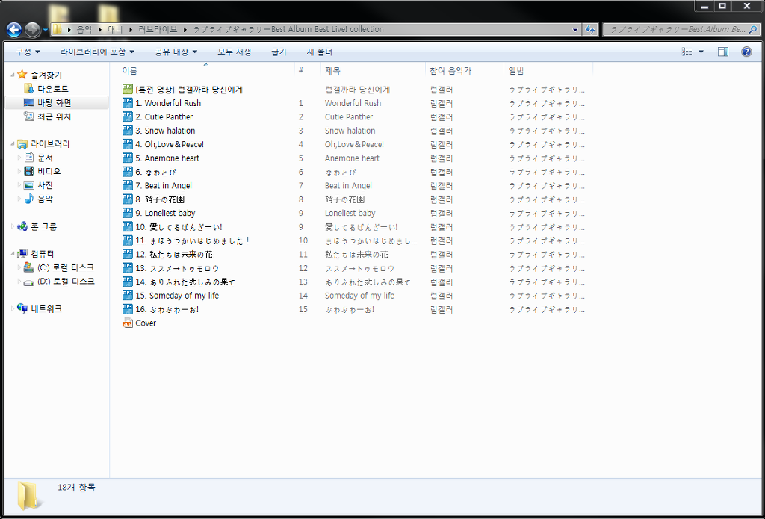Click the 최근 위치 icon
The height and width of the screenshot is (519, 765).
click(x=29, y=116)
